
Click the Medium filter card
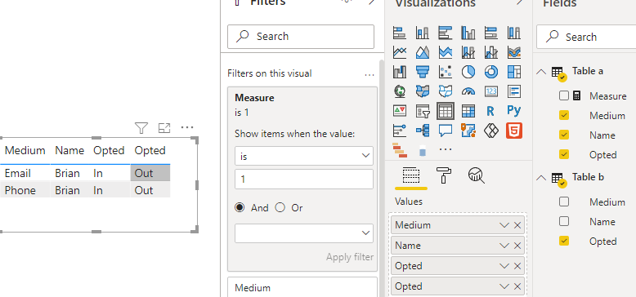(302, 287)
